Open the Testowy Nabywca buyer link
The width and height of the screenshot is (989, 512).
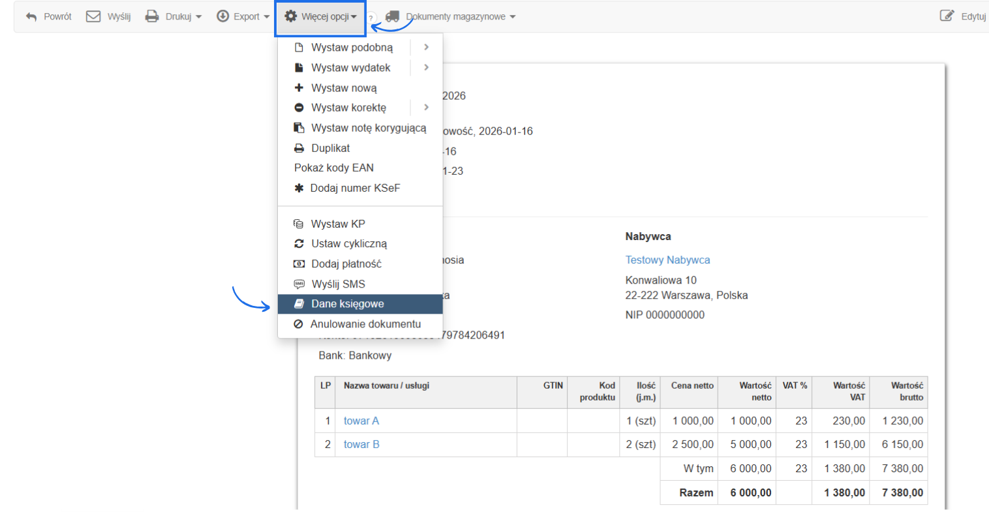click(x=667, y=260)
